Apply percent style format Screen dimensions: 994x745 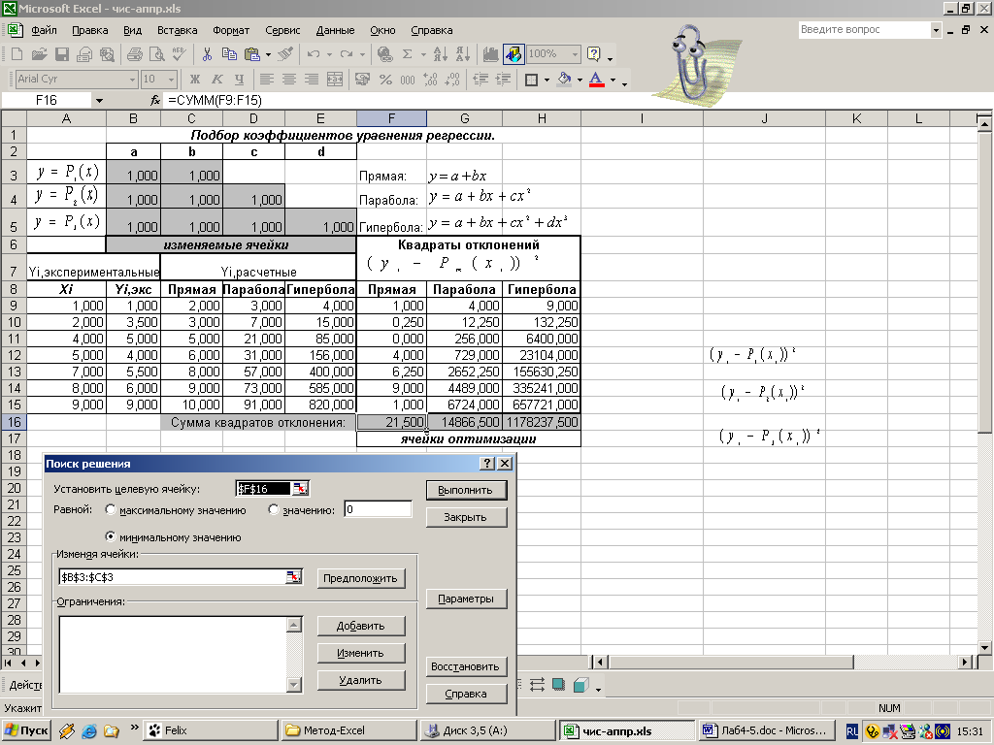384,80
